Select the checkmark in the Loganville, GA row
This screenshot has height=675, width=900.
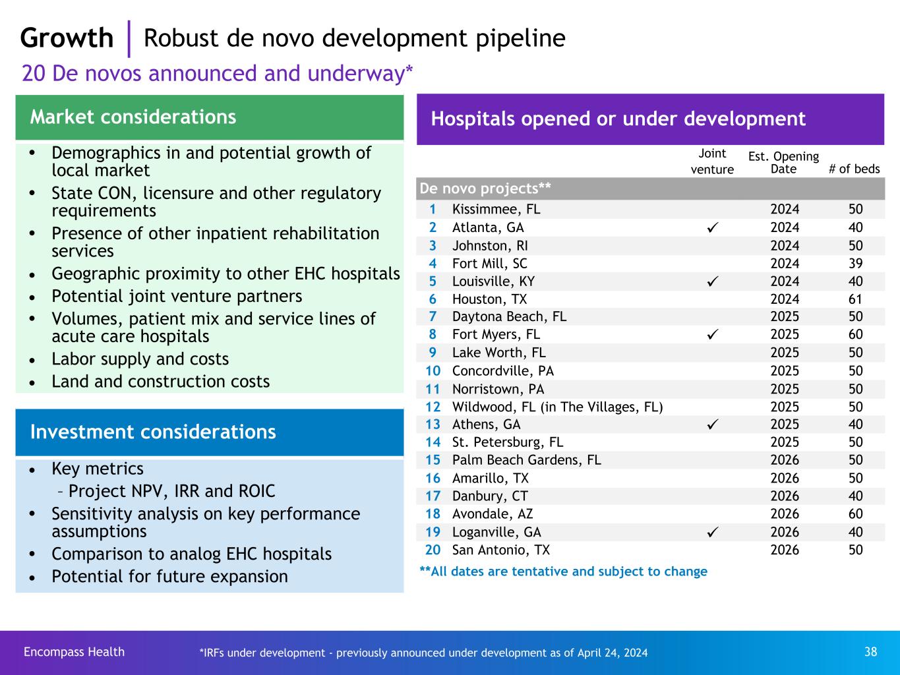click(x=711, y=532)
